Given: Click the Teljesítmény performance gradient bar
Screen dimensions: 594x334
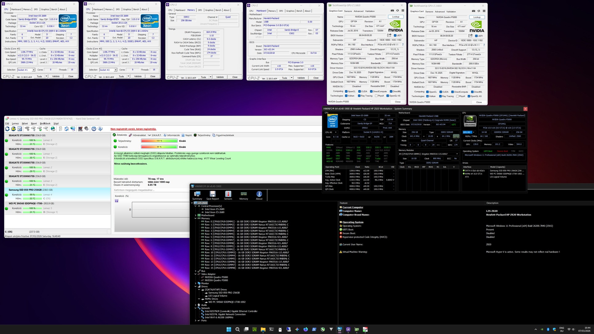Looking at the screenshot, I should [x=159, y=141].
